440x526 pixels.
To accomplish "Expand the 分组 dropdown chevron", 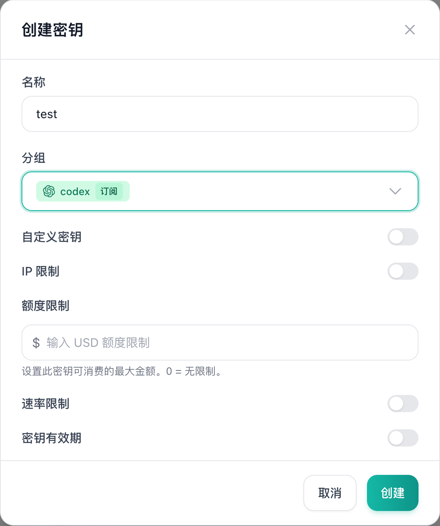I will [x=395, y=191].
